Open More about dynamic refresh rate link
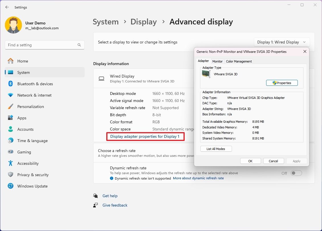The width and height of the screenshot is (322, 231). pos(198,178)
